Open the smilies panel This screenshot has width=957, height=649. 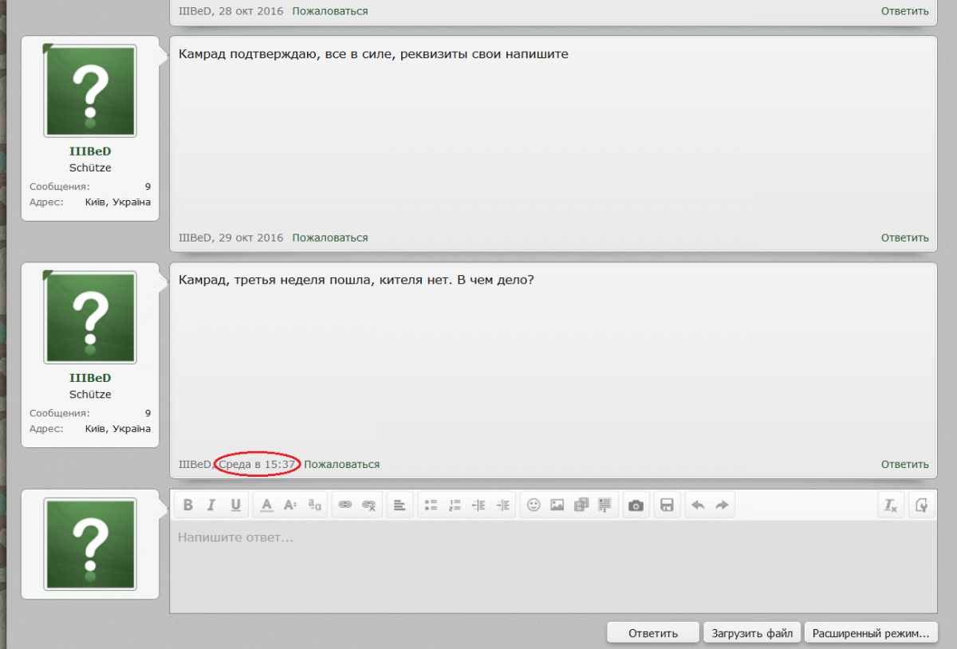tap(534, 505)
